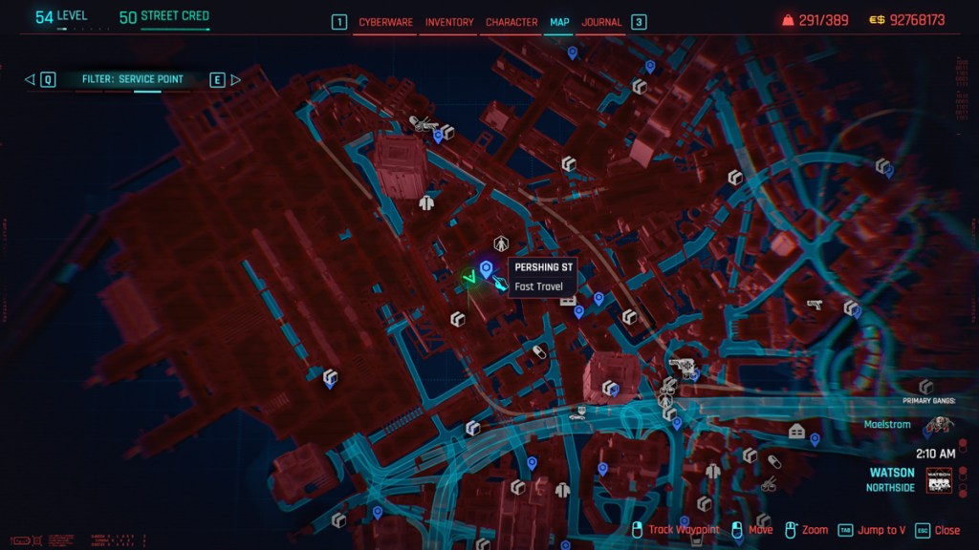Switch to previous filter with left arrow

coord(30,79)
